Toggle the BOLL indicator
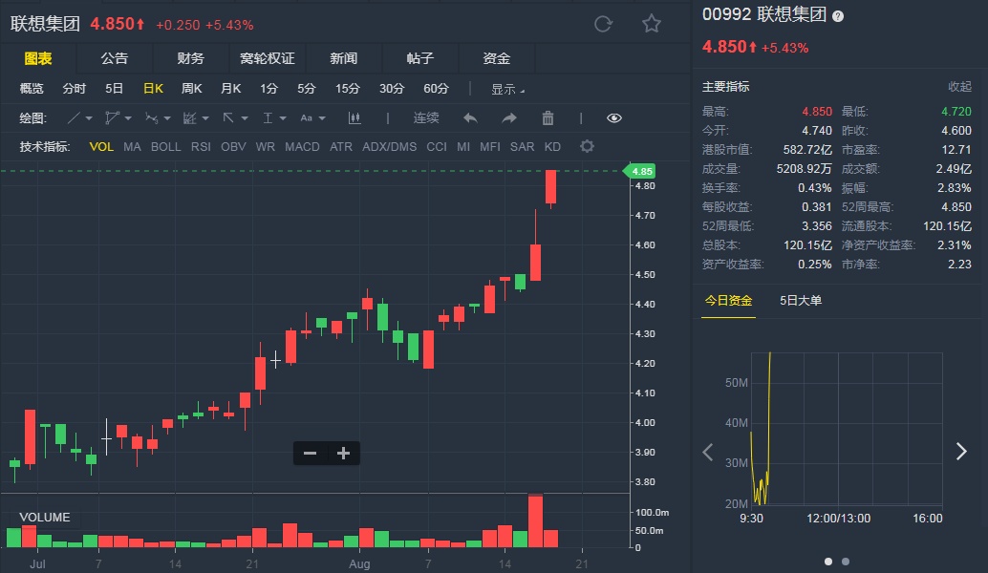988x573 pixels. [165, 146]
